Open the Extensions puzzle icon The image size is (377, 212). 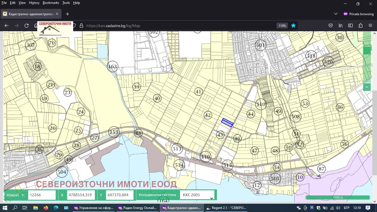(x=360, y=26)
